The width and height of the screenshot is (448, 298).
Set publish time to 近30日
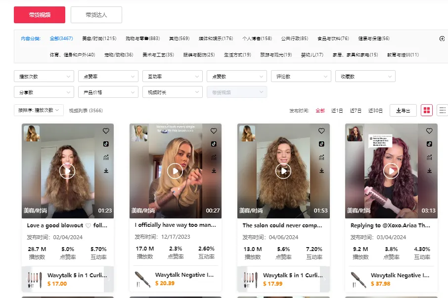(x=375, y=111)
